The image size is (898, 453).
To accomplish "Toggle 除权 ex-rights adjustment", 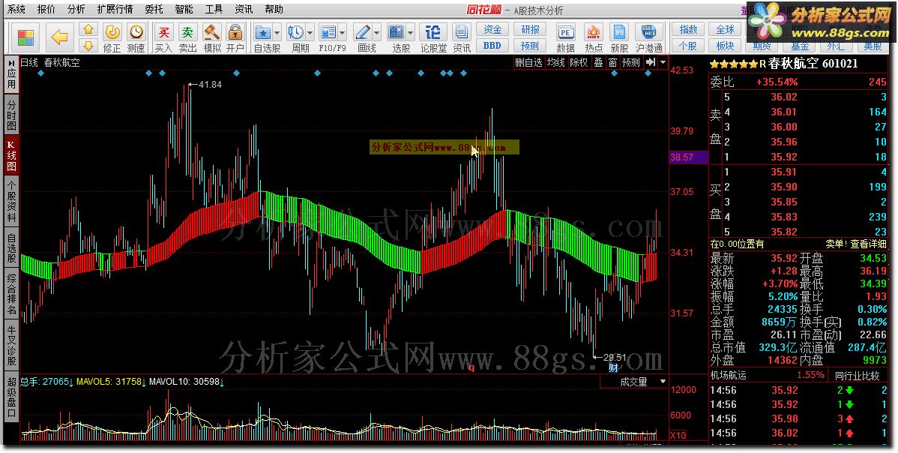I will click(579, 62).
